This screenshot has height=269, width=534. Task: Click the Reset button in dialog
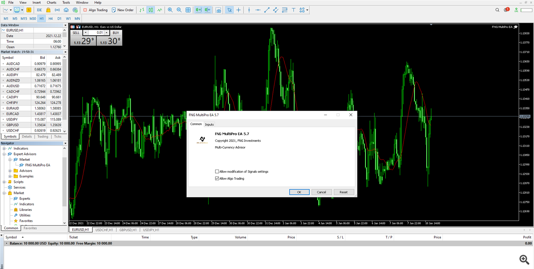(x=344, y=192)
